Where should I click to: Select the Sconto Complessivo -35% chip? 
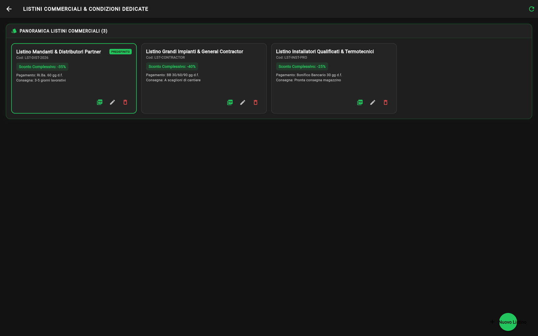click(x=42, y=67)
